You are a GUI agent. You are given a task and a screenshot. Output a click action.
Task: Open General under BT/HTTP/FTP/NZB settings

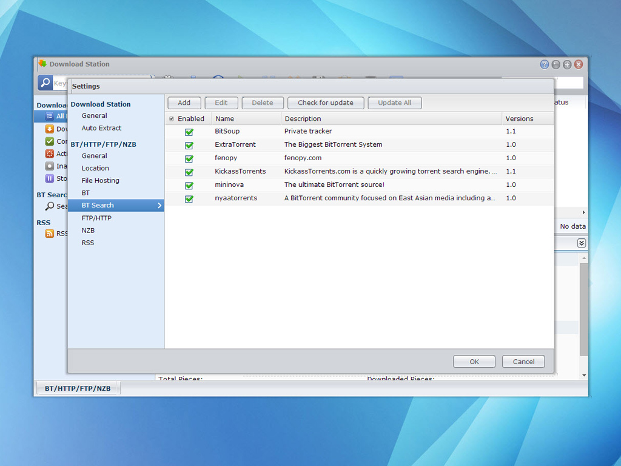coord(94,156)
